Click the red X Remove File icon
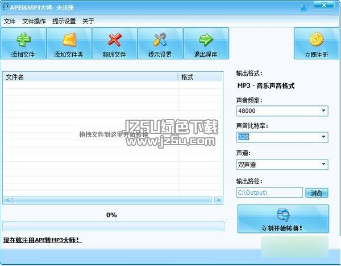341x266 pixels. tap(115, 39)
